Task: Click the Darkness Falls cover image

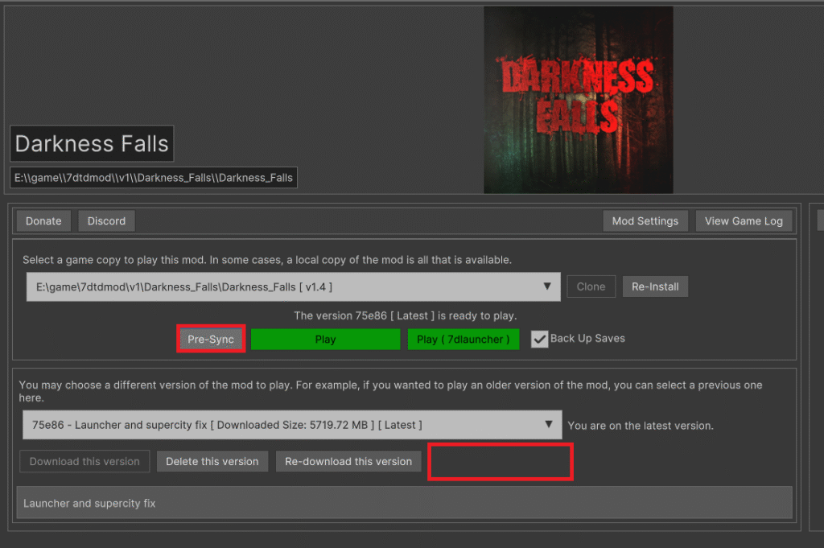Action: pos(578,100)
